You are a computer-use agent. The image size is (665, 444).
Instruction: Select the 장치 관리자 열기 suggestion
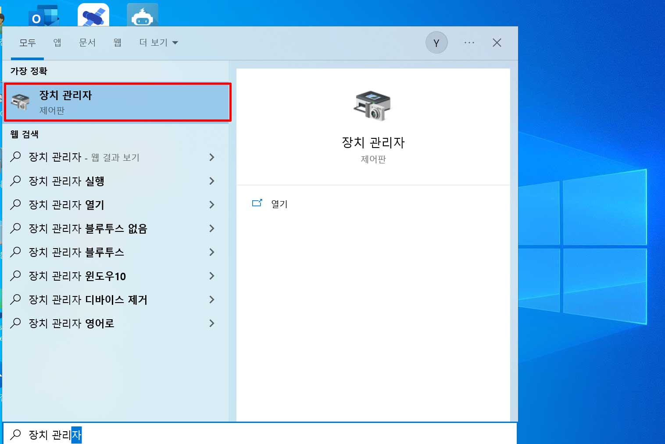(x=115, y=205)
